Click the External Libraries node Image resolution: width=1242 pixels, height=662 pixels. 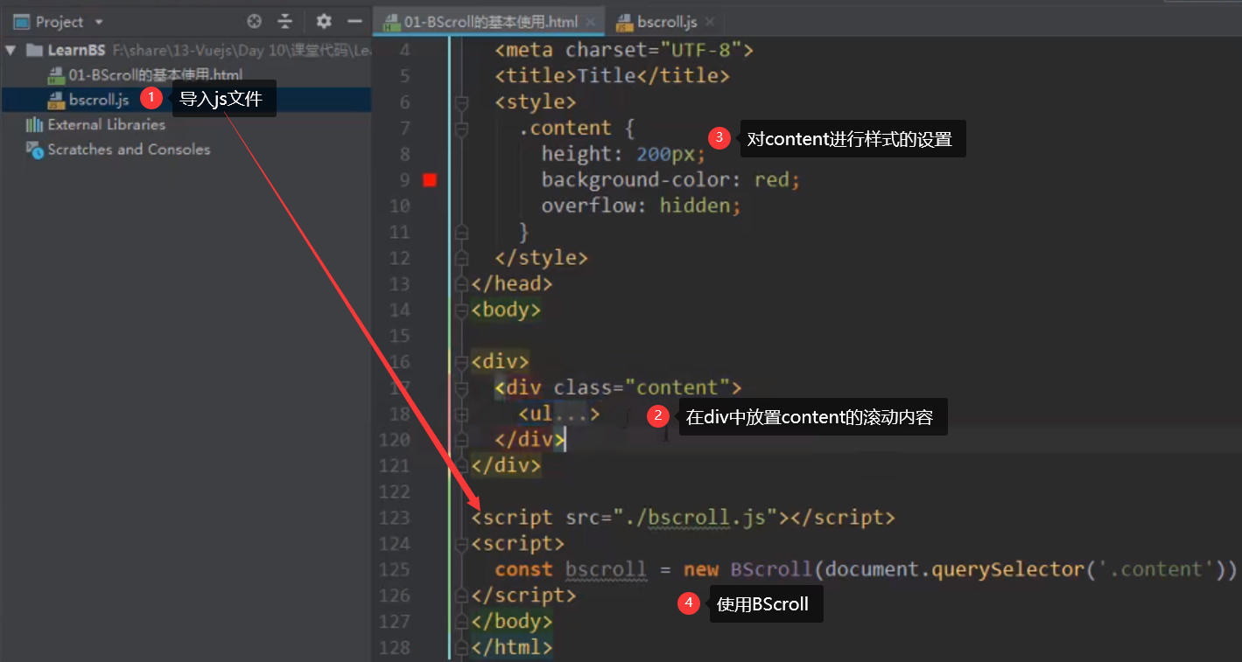pos(107,124)
